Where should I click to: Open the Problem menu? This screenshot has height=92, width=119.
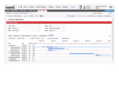(51, 7)
